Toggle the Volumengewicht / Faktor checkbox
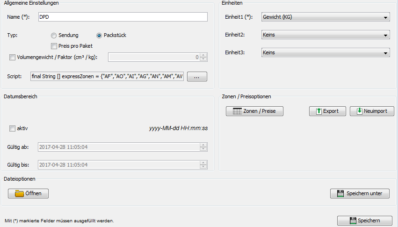Viewport: 398px width, 227px height. 12,58
